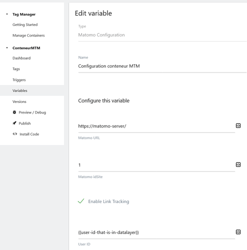Screen dimensions: 247x250
Task: Click variable picker icon beside User ID
Action: [x=238, y=232]
